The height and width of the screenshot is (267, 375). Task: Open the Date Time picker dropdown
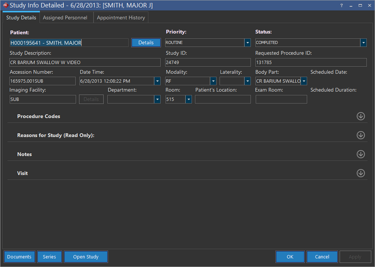[157, 81]
